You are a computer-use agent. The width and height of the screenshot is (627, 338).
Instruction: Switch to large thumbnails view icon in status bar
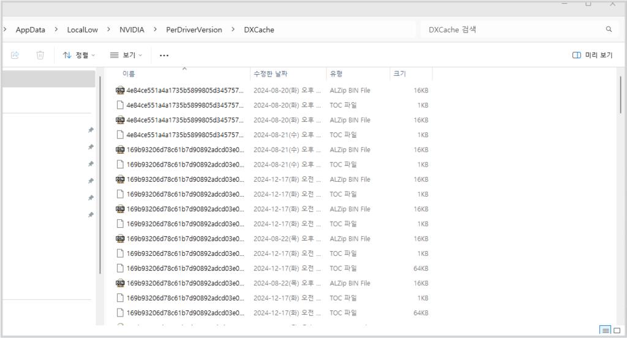pos(617,331)
